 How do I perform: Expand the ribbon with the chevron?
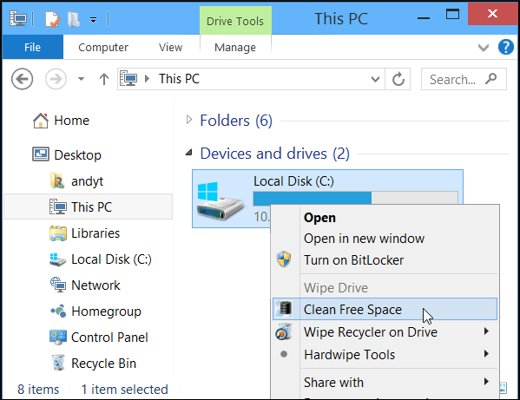(484, 48)
